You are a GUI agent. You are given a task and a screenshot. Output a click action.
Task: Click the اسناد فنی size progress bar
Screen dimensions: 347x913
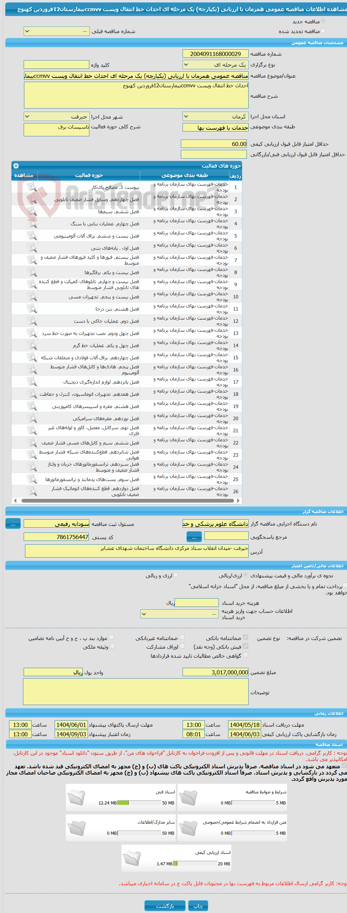pos(139,803)
